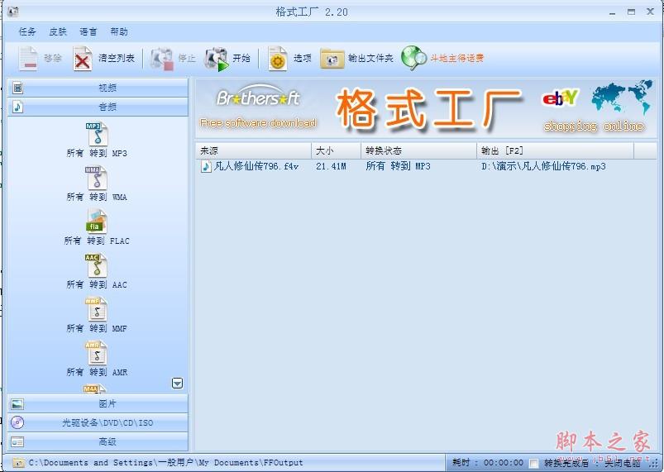Select the 所有 转到 MP3 icon

pyautogui.click(x=97, y=134)
